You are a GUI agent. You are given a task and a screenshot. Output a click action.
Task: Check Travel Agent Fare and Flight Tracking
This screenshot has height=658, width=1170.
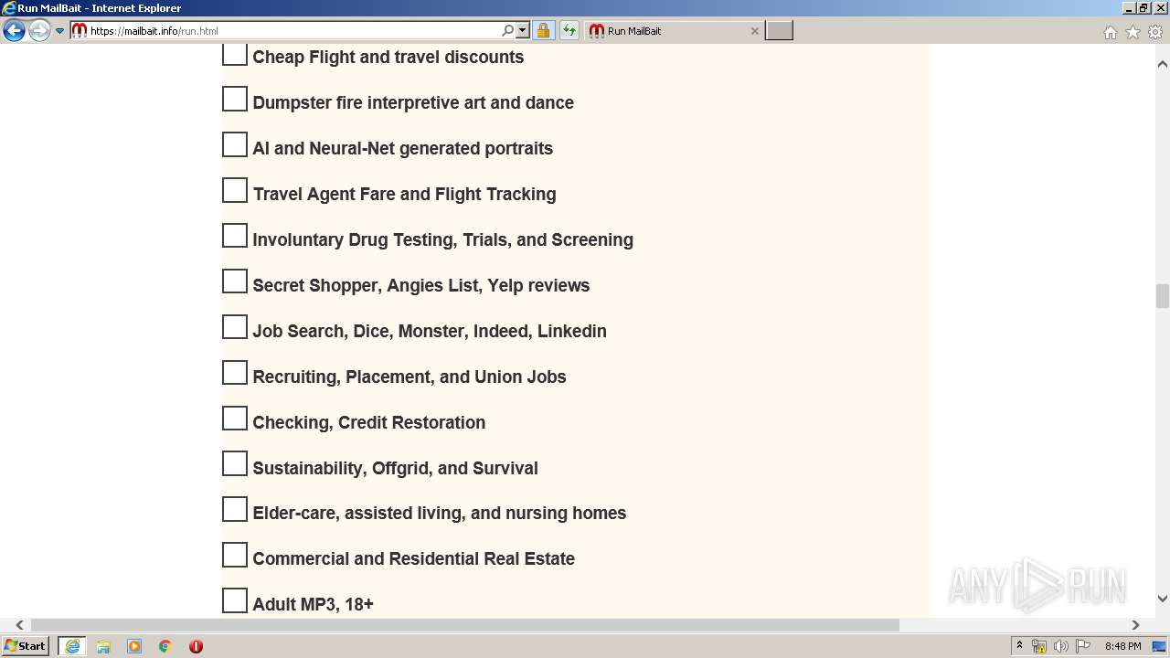235,190
